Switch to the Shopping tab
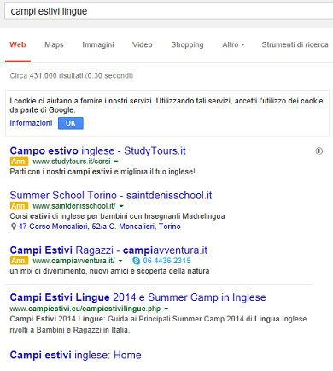The image size is (333, 371). click(x=187, y=44)
